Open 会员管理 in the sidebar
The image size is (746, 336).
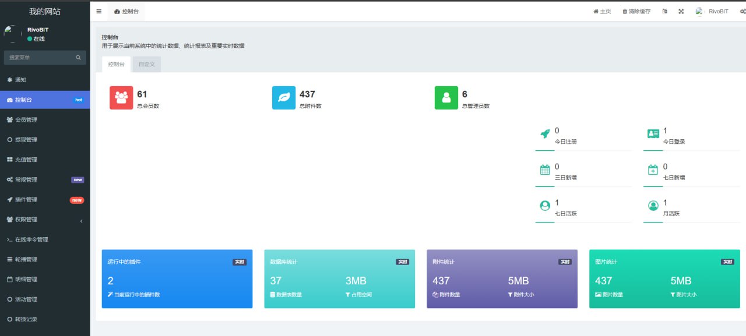tap(45, 120)
